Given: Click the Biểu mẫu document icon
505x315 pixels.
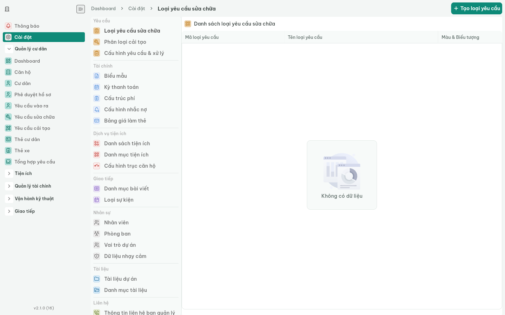Looking at the screenshot, I should (97, 76).
